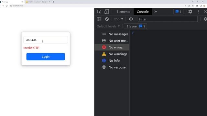The width and height of the screenshot is (207, 116).
Task: Open the Default levels dropdown
Action: coord(108,26)
